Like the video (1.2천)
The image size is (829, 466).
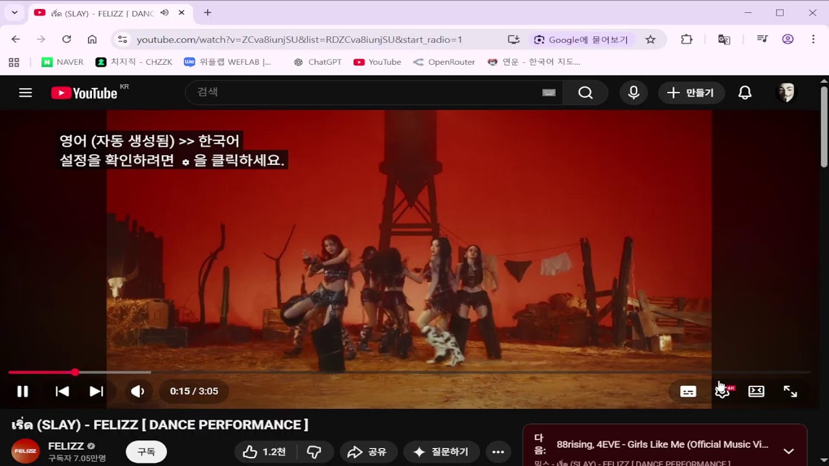coord(265,452)
